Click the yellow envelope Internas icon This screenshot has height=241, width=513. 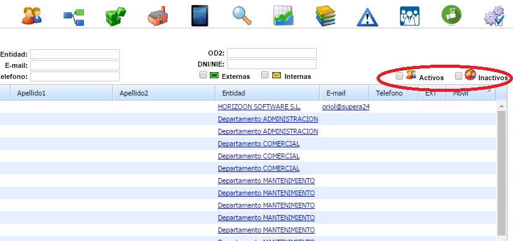click(277, 75)
